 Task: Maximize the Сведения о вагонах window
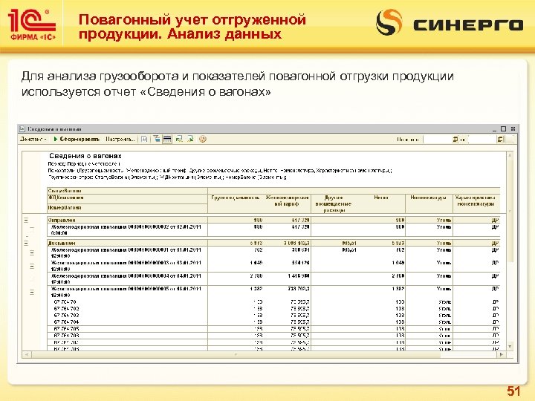pos(503,129)
